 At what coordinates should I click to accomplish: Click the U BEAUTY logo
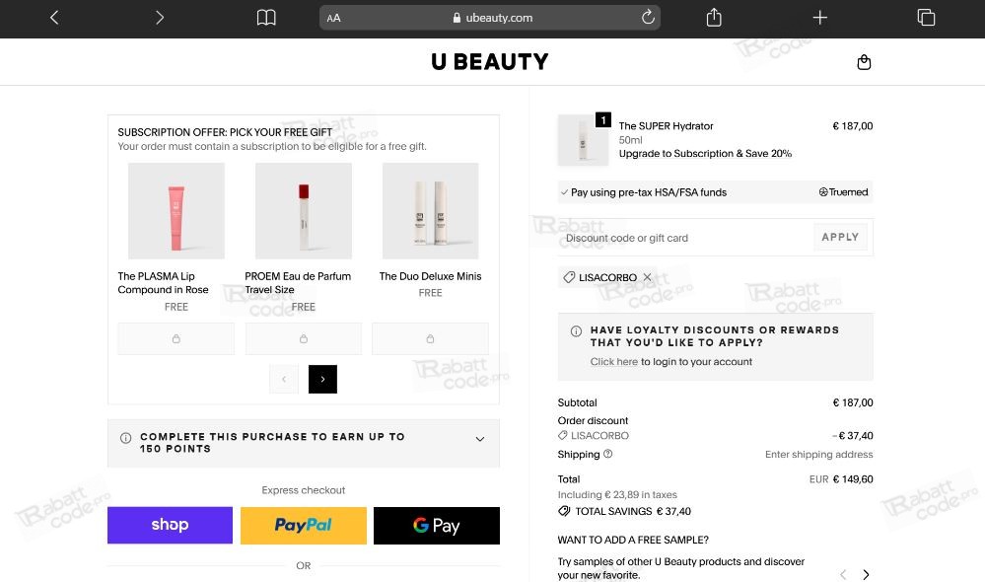[490, 61]
